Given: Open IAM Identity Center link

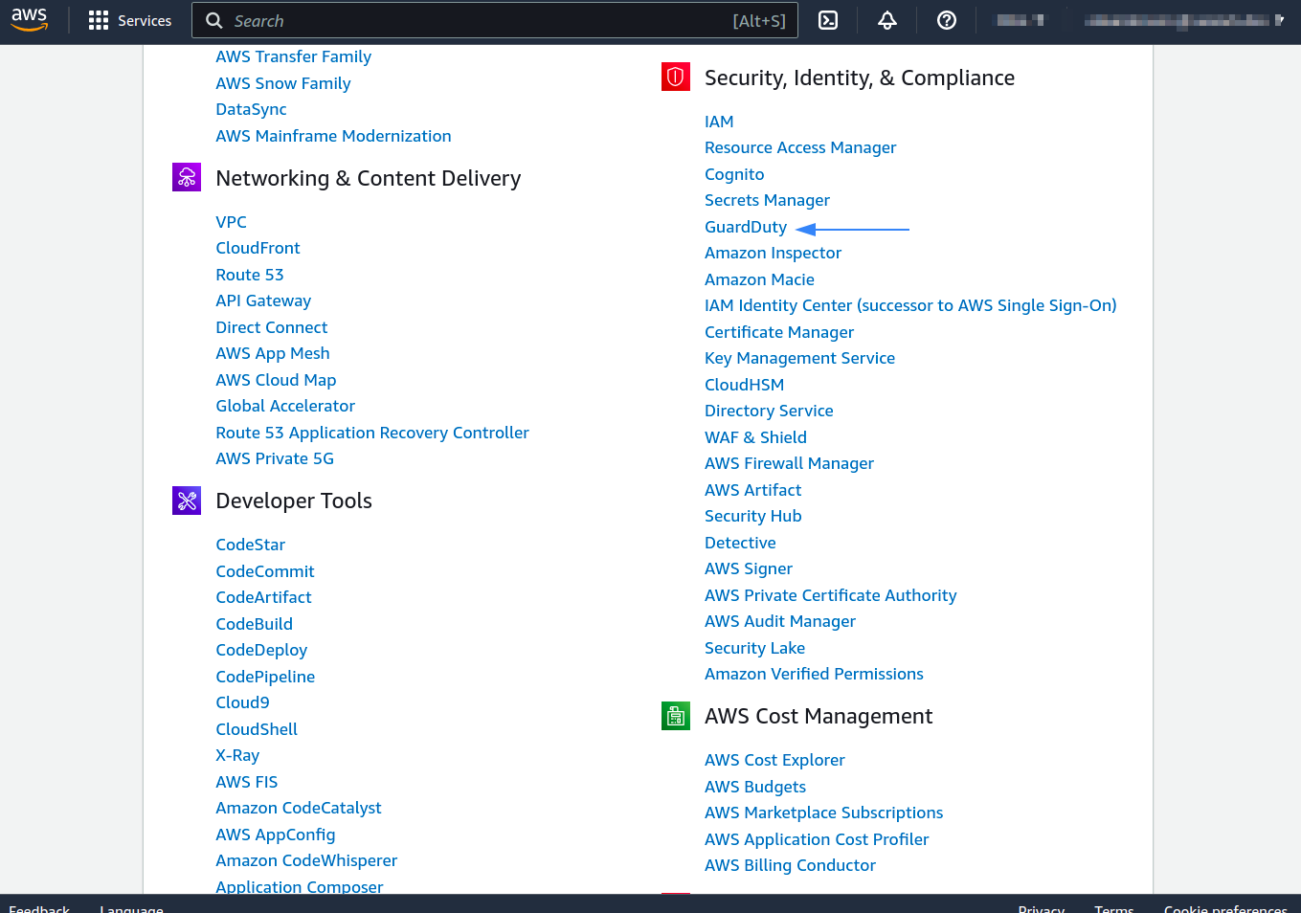Looking at the screenshot, I should [x=910, y=305].
